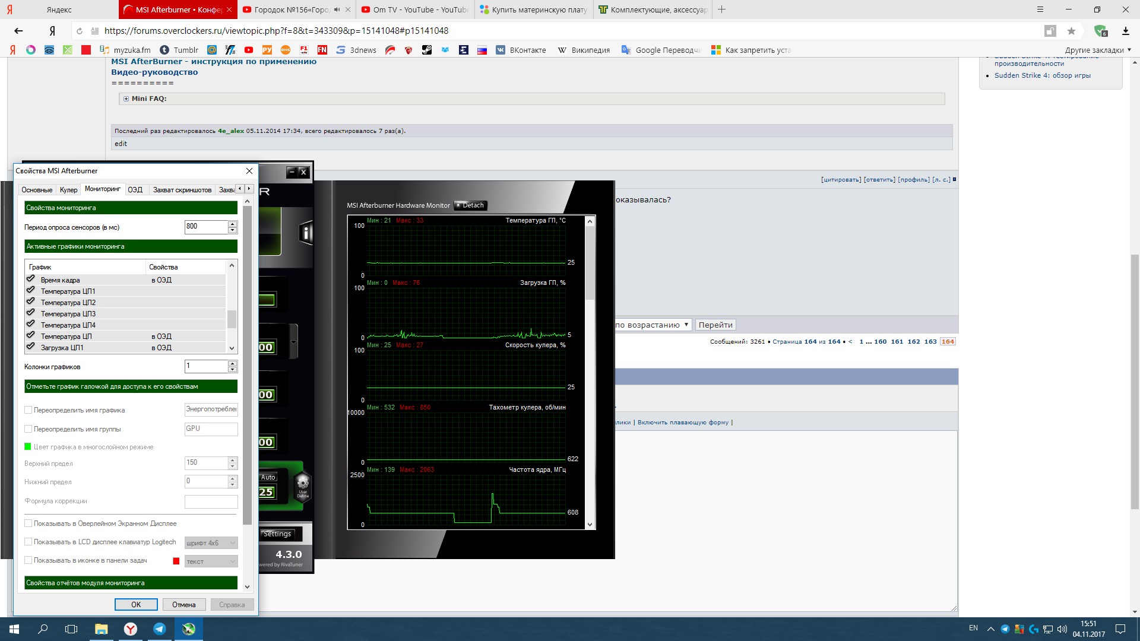Expand the Mini FAQ section

click(126, 99)
